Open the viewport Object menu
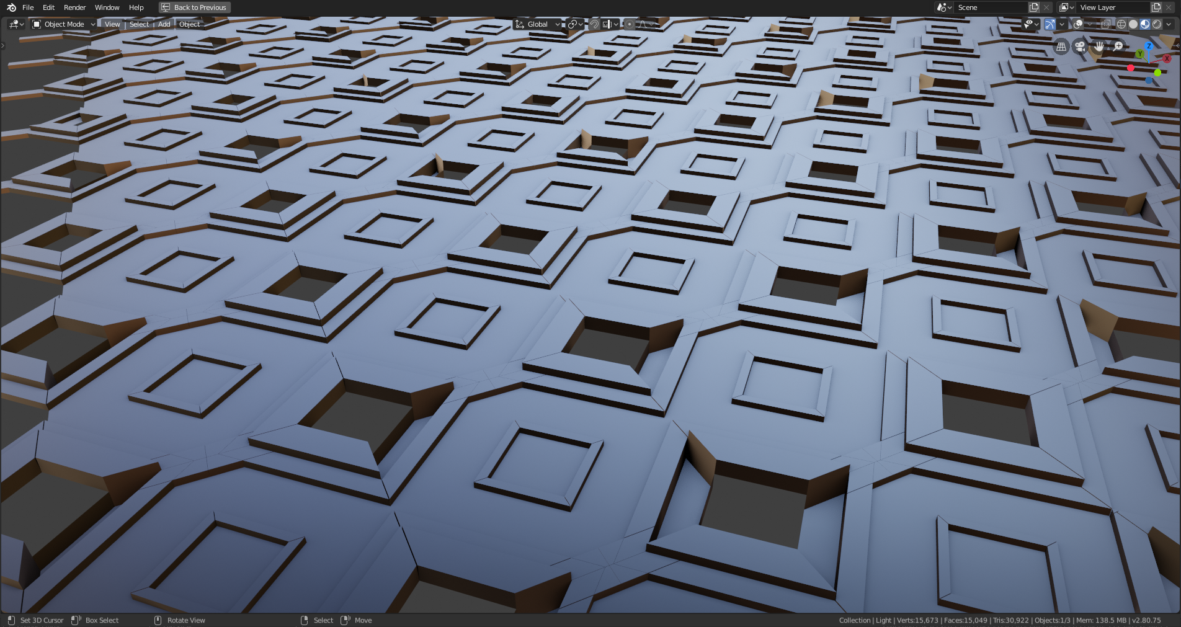Viewport: 1181px width, 627px height. (x=189, y=24)
